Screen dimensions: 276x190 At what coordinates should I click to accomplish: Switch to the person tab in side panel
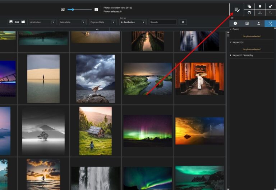258,23
